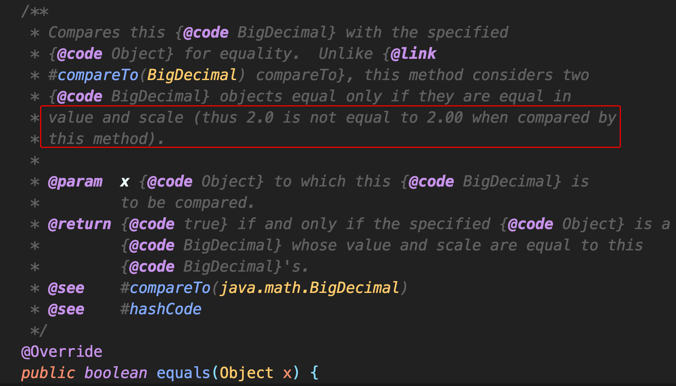Click the Javadoc opening /** marker
676x386 pixels.
(35, 12)
